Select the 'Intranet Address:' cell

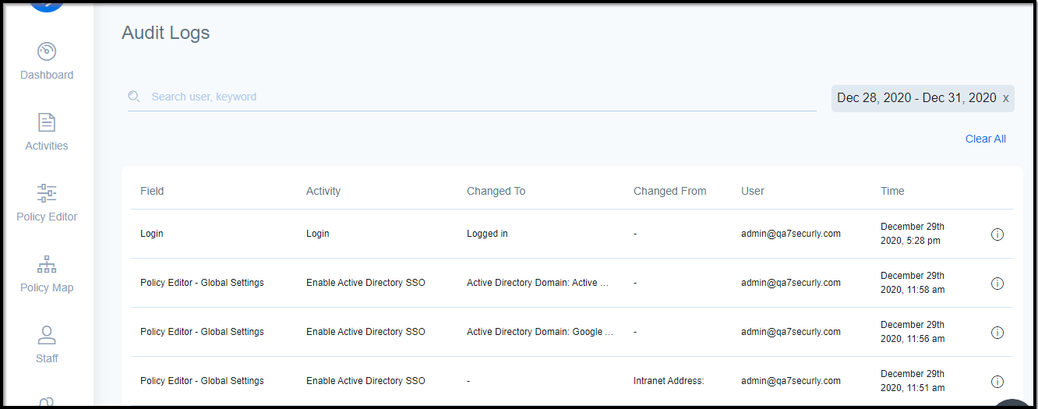pyautogui.click(x=669, y=381)
